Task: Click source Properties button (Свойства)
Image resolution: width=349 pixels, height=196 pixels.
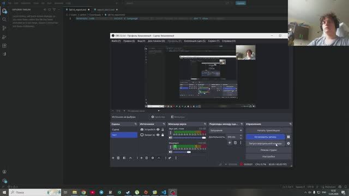Action: [158, 117]
